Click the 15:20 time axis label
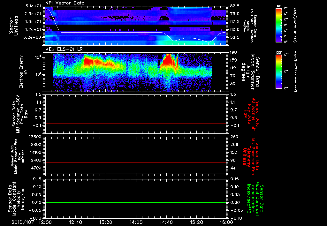The height and width of the screenshot is (226, 327). pos(196,222)
